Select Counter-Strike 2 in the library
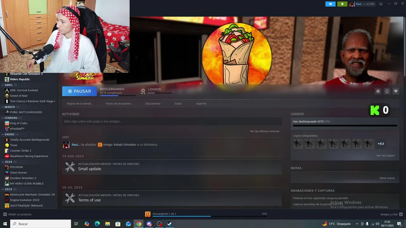Screen dimensions: 406x228 click(21, 151)
